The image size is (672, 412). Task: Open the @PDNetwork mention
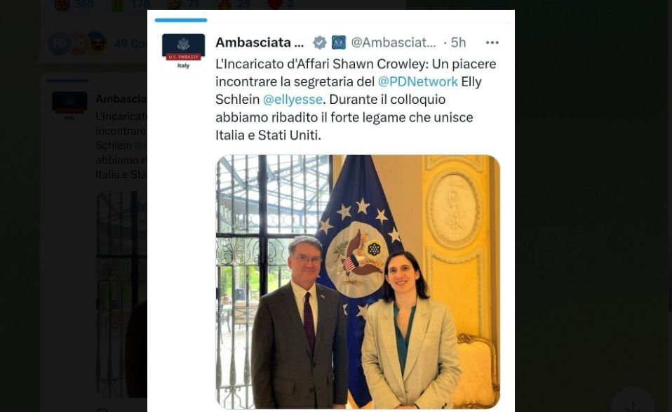pyautogui.click(x=418, y=81)
